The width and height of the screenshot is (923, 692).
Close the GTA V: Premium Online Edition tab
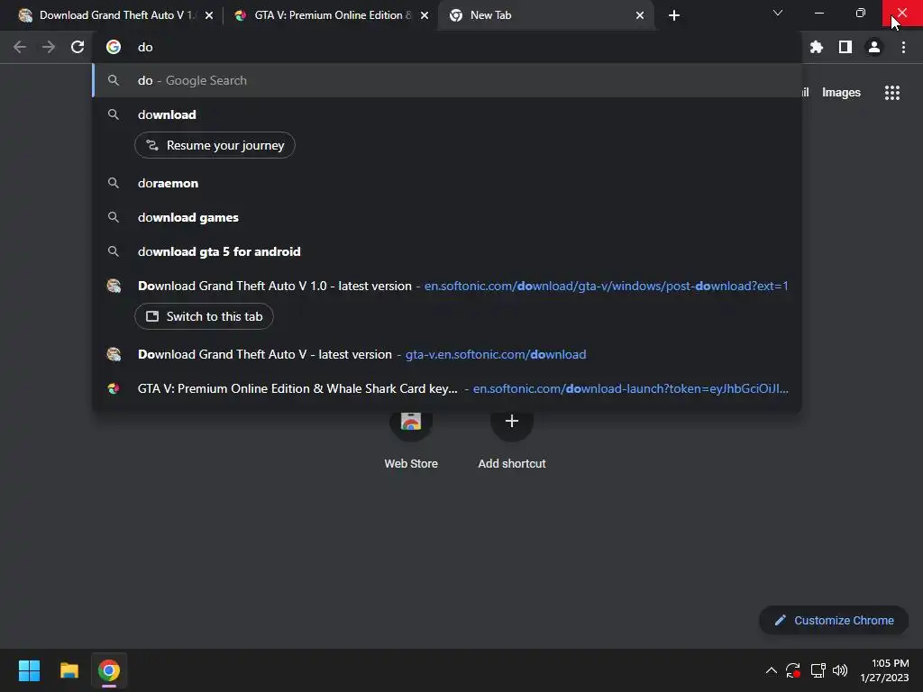[425, 15]
